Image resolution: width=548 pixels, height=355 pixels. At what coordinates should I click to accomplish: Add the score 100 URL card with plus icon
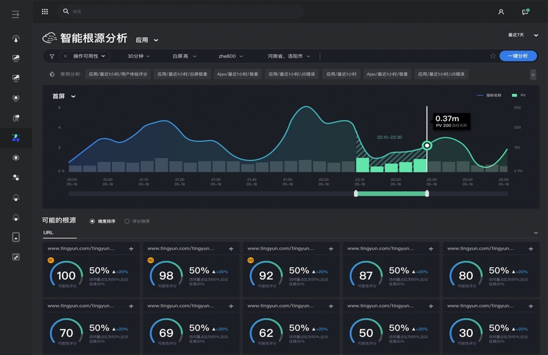131,249
